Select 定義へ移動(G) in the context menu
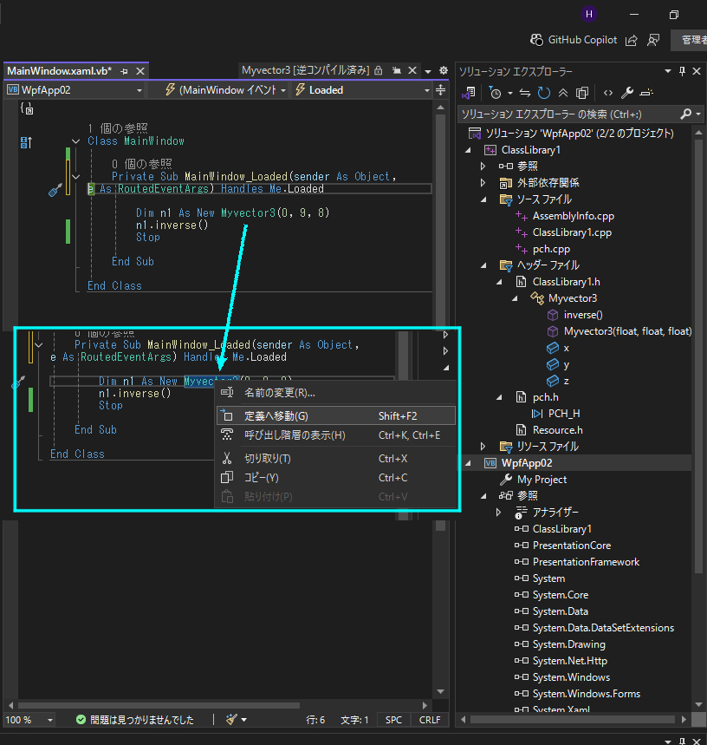The width and height of the screenshot is (707, 745). click(336, 416)
